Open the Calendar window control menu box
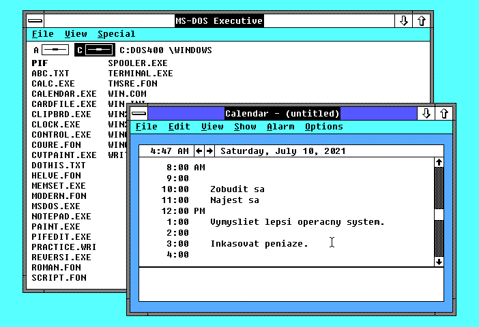Viewport: 479px width, 327px height. pos(139,113)
